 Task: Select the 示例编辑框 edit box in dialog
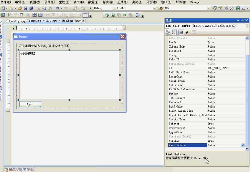(x=69, y=75)
